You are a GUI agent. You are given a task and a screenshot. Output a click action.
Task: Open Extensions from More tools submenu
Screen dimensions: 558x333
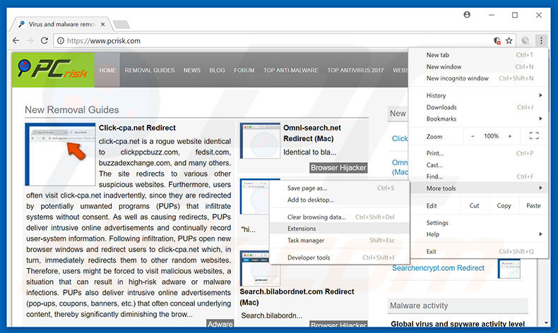tap(340, 229)
